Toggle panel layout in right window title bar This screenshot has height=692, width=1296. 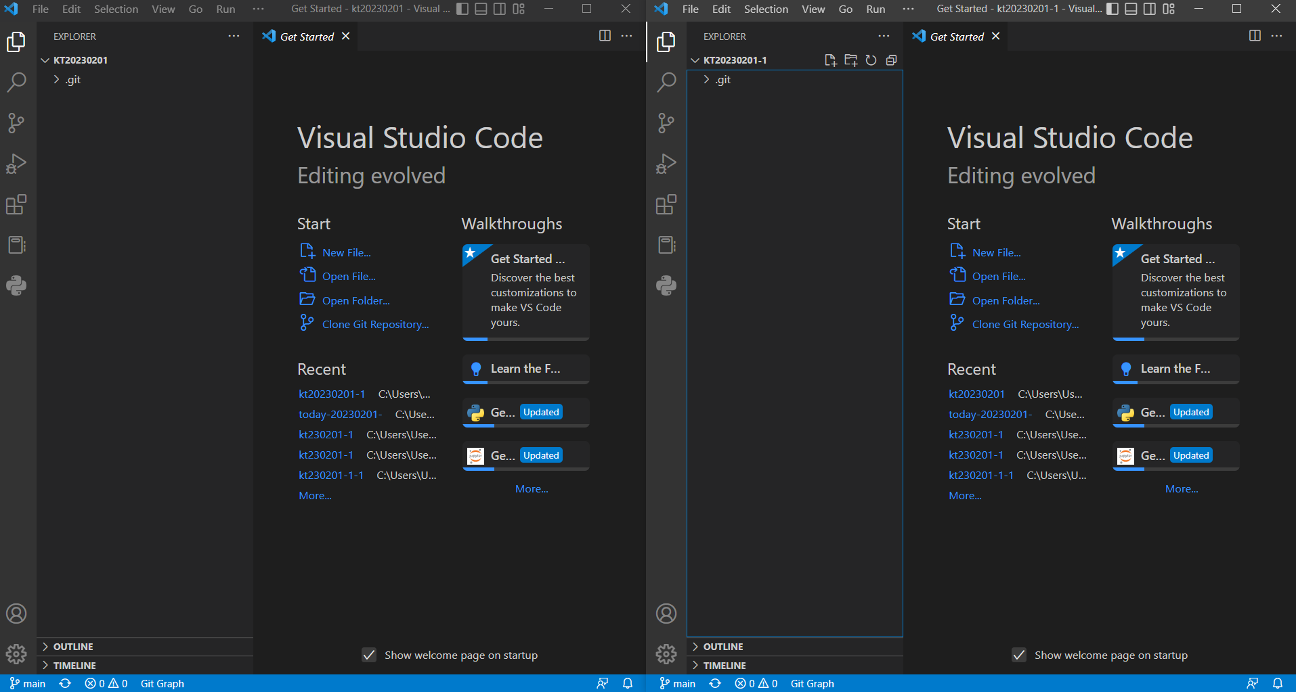coord(1131,9)
